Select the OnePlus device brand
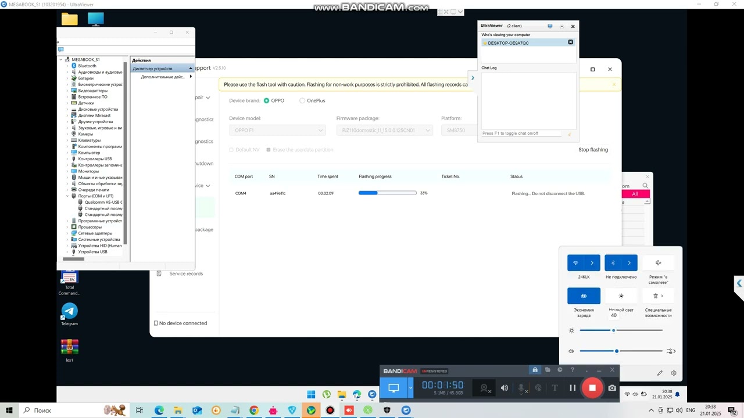Image resolution: width=744 pixels, height=418 pixels. click(x=302, y=100)
